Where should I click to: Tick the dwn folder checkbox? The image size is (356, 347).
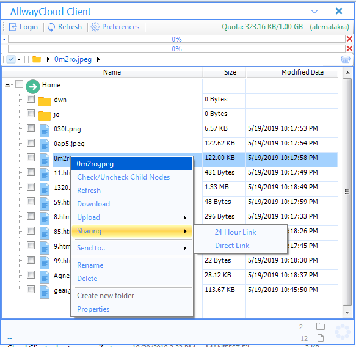[31, 99]
